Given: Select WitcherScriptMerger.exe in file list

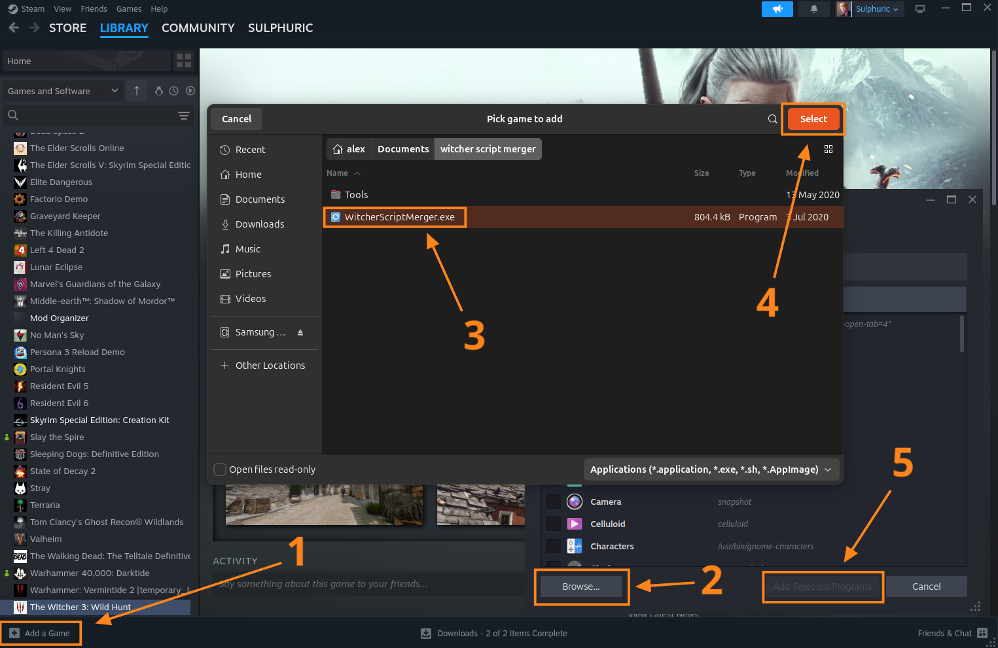Looking at the screenshot, I should click(x=399, y=217).
